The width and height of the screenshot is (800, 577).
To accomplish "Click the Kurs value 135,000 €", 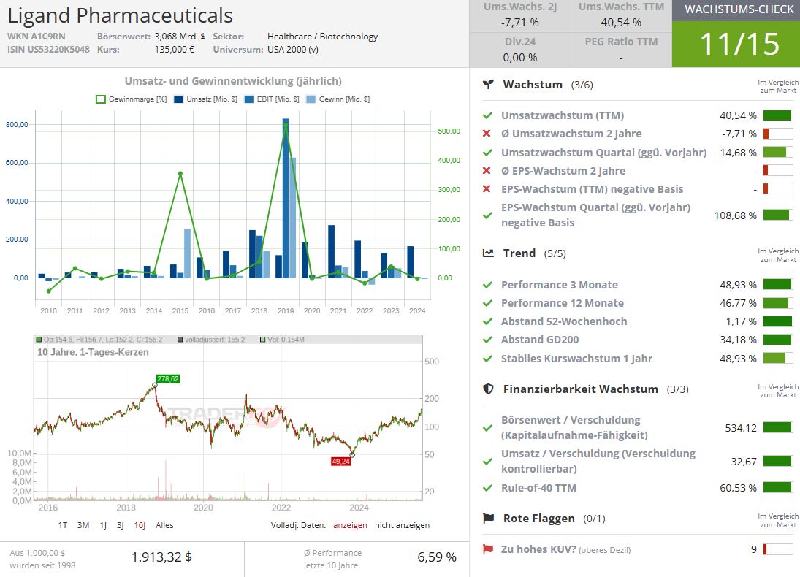I will click(x=175, y=50).
